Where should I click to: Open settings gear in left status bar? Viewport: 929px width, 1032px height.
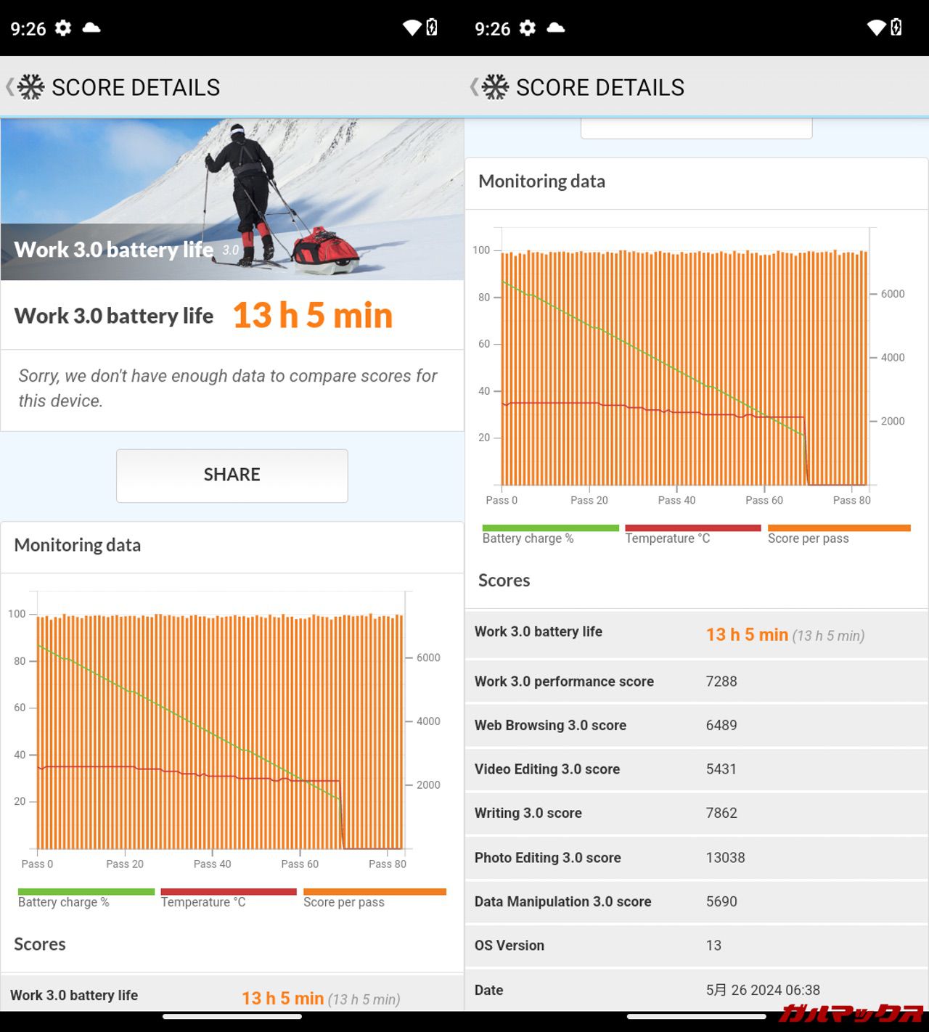tap(63, 28)
